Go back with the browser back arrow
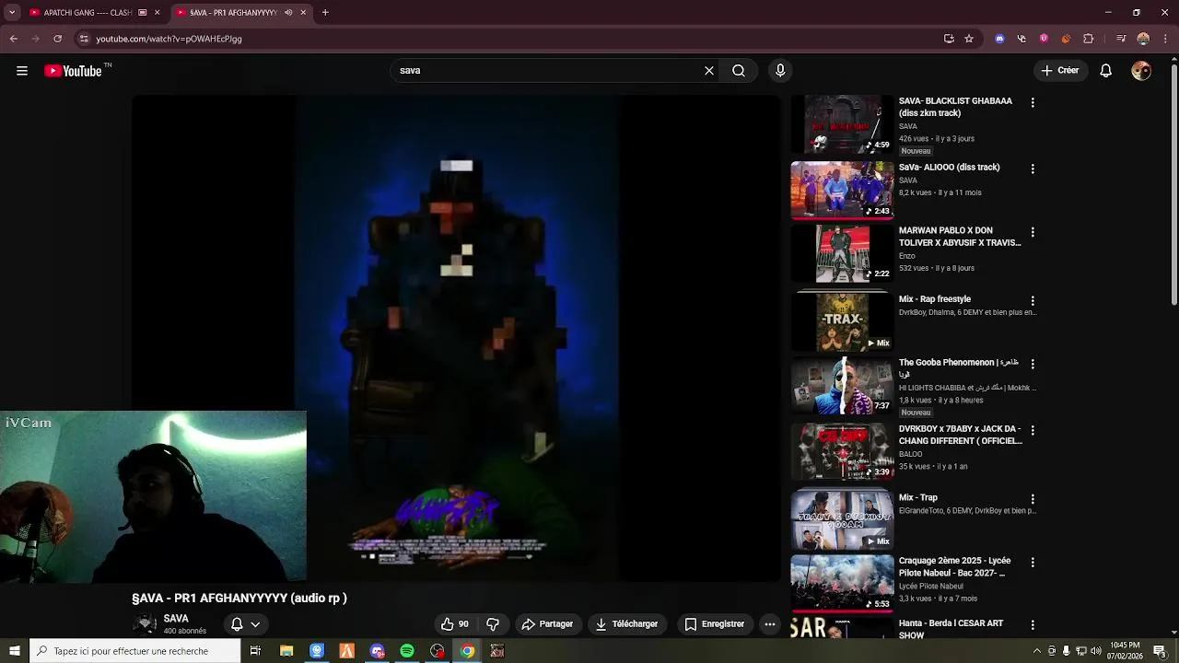Viewport: 1179px width, 663px height. pos(14,39)
